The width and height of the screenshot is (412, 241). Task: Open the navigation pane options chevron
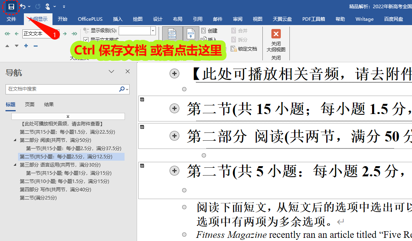coord(111,71)
